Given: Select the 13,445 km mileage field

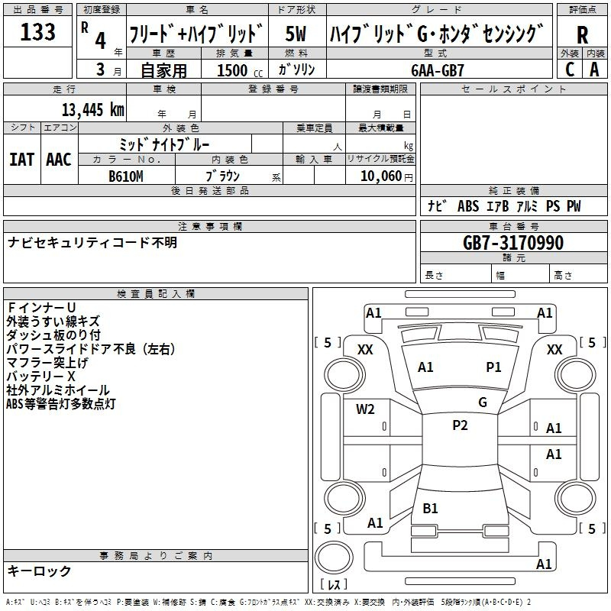Looking at the screenshot, I should coord(92,109).
